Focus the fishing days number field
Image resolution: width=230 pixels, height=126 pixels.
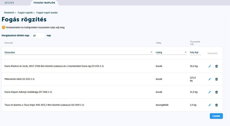[x=38, y=36]
